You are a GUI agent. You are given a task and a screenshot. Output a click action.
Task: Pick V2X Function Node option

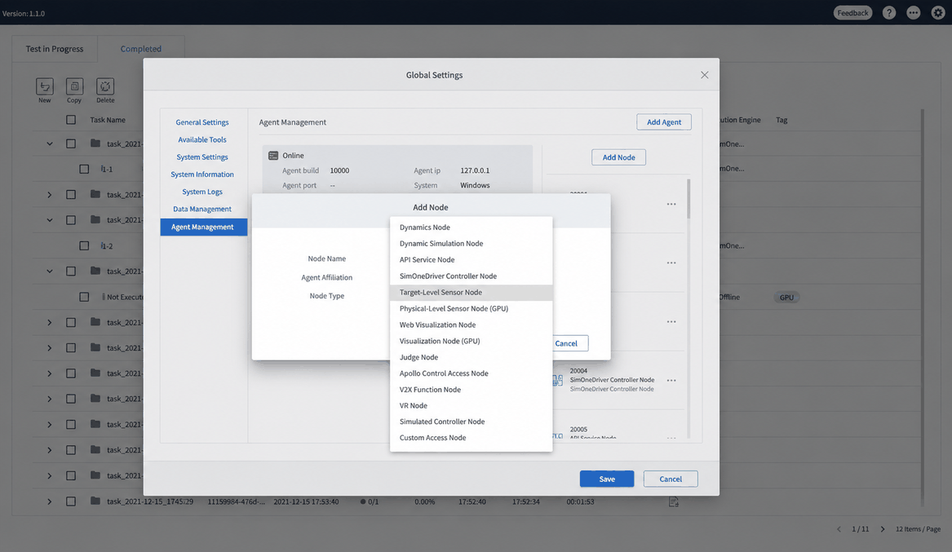(x=472, y=390)
